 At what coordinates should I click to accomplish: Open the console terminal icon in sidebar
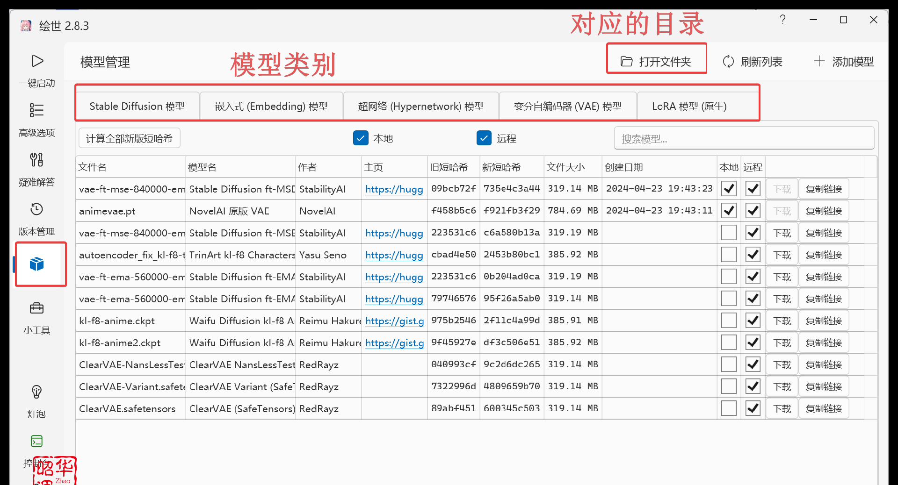[36, 441]
